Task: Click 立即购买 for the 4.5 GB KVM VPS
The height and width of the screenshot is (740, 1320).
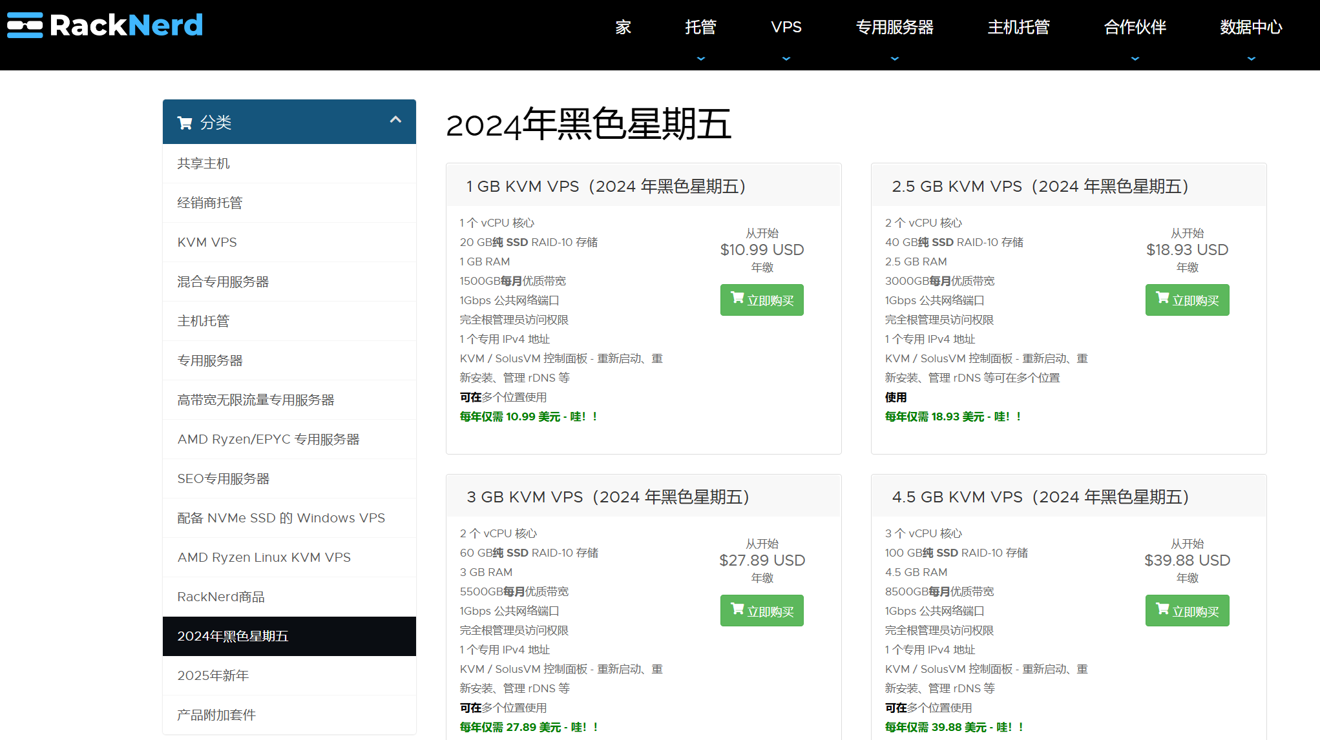Action: 1187,610
